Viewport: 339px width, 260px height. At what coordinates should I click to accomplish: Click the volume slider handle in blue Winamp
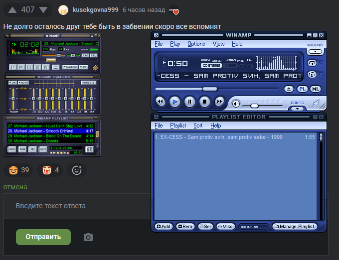(x=254, y=106)
